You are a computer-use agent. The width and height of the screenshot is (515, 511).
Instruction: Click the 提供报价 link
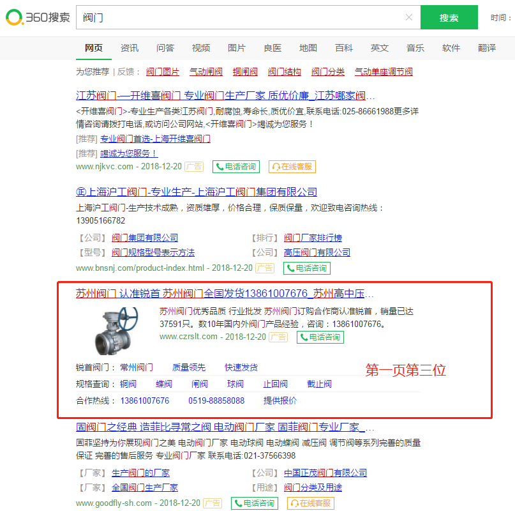[280, 401]
